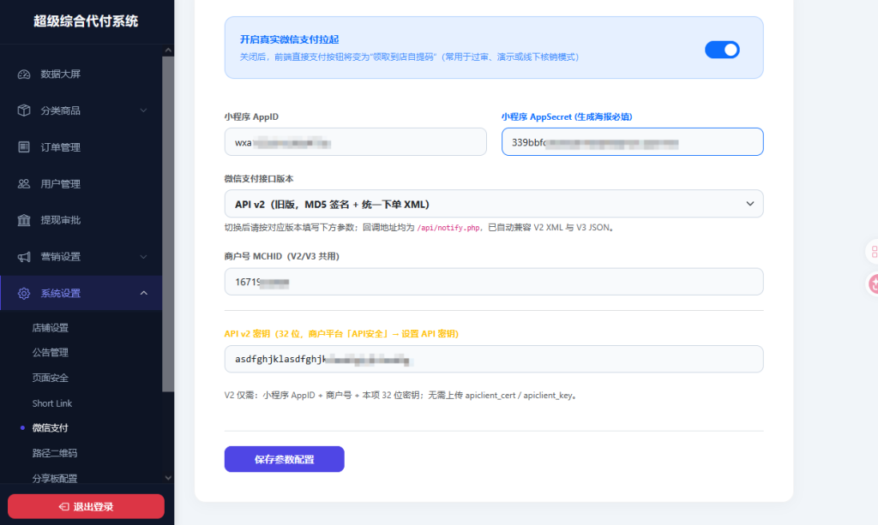Click the 小程序 AppSecret input field
Image resolution: width=878 pixels, height=525 pixels.
coord(632,142)
